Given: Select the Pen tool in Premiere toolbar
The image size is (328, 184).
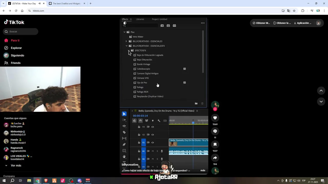Looking at the screenshot, I should click(x=124, y=144).
